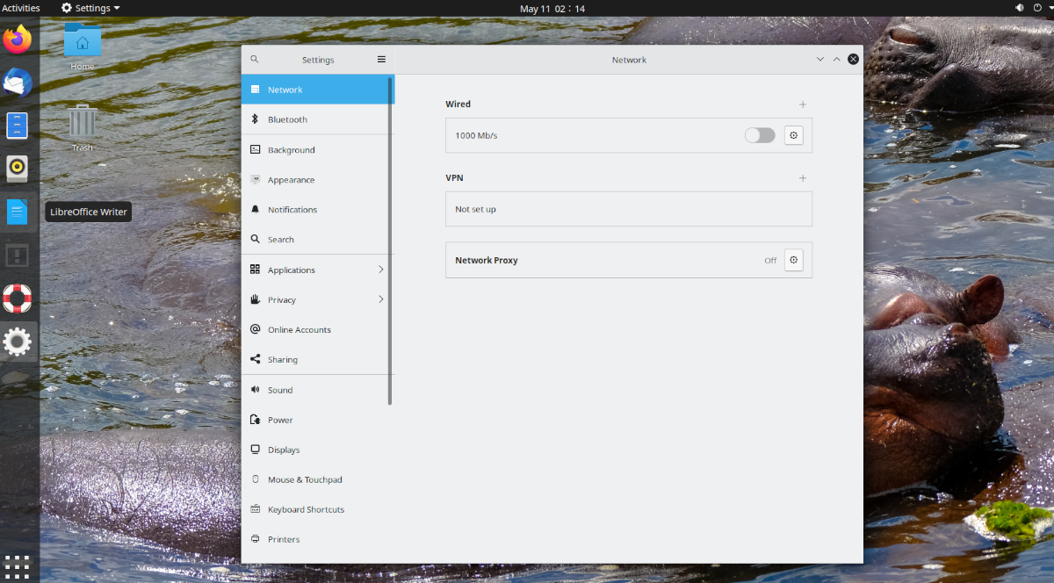Screen dimensions: 1054x583
Task: Click the clock showing May 11
Action: (x=552, y=9)
